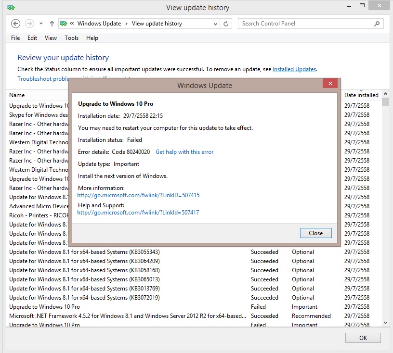Click the OK button
Image resolution: width=393 pixels, height=353 pixels.
tap(363, 338)
